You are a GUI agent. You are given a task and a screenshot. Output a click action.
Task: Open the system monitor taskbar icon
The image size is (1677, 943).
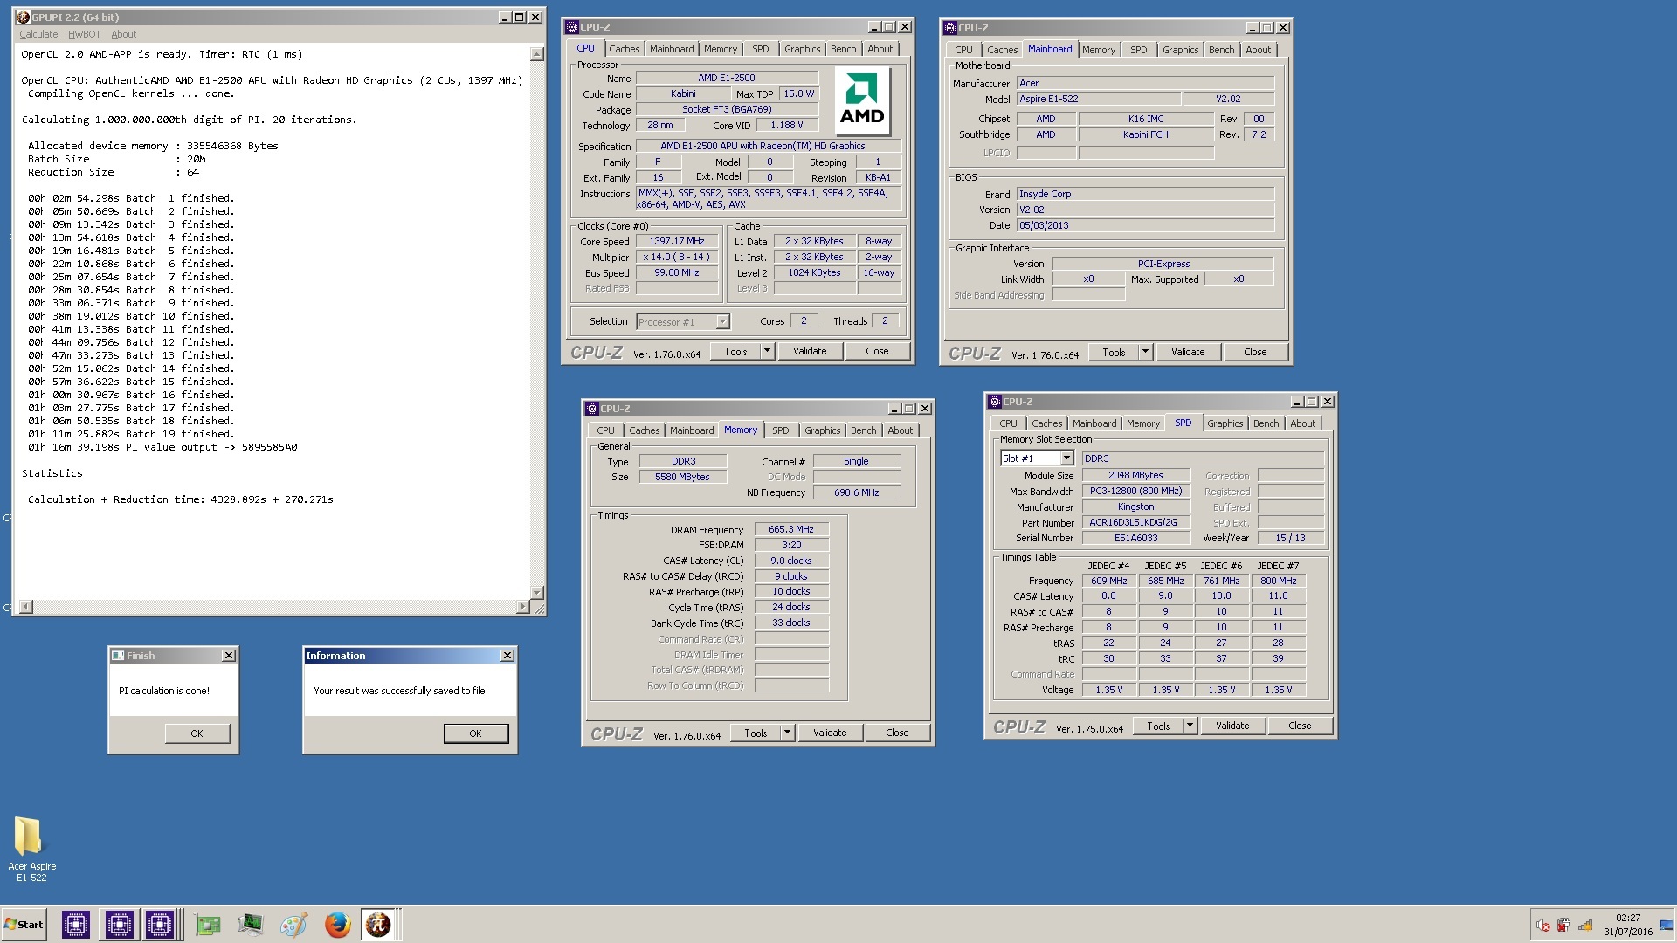[250, 925]
